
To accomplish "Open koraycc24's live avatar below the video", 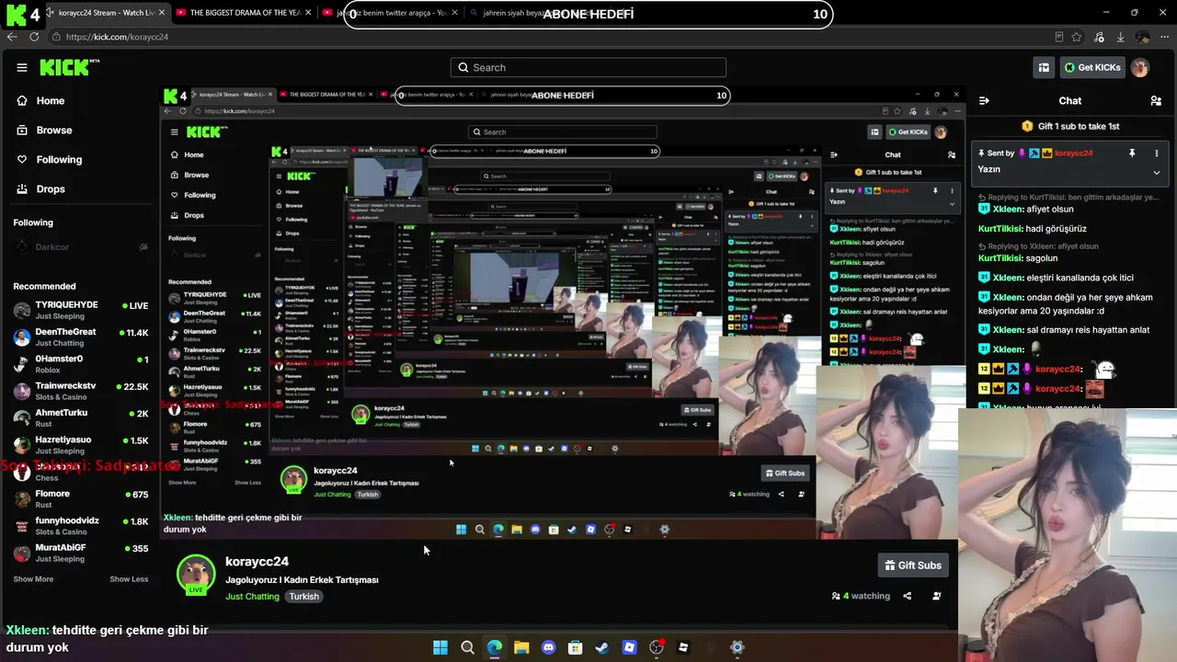I will [196, 575].
